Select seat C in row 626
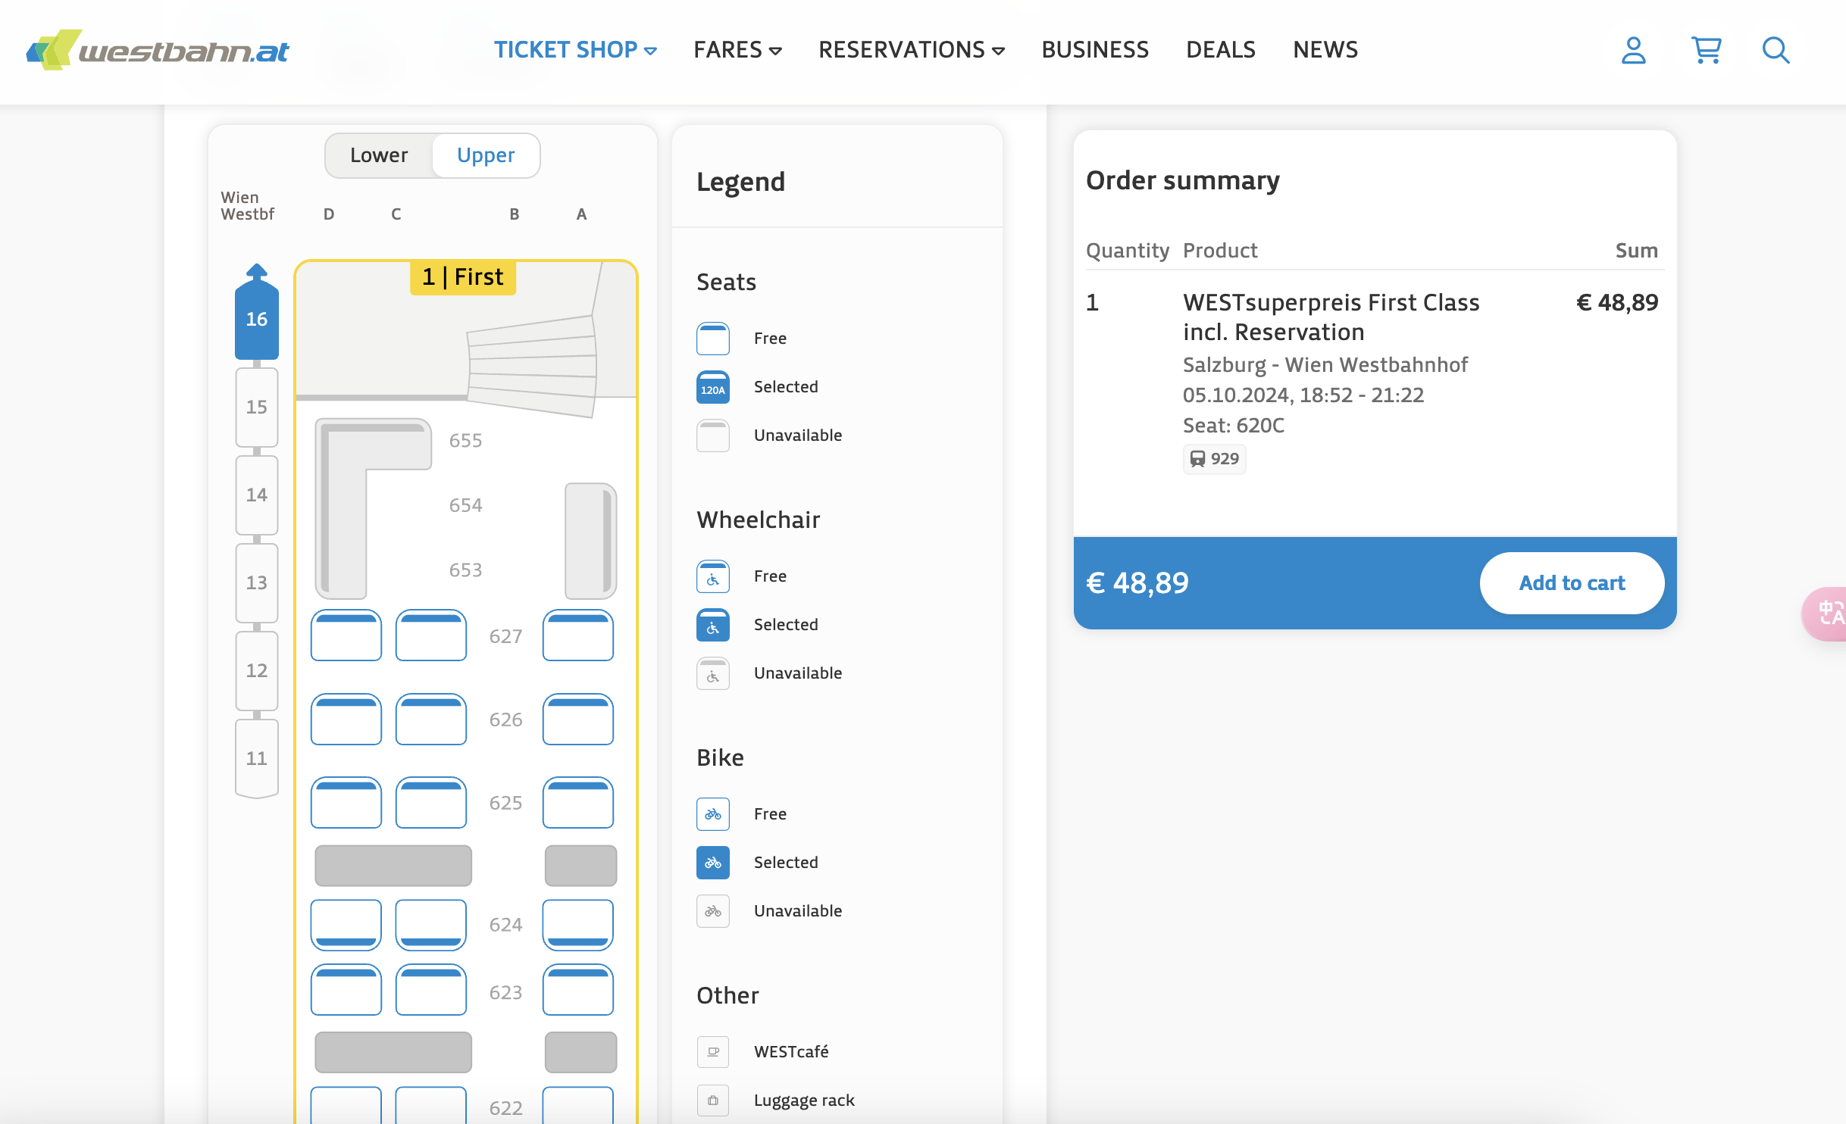Screen dimensions: 1846x1124 coord(431,719)
